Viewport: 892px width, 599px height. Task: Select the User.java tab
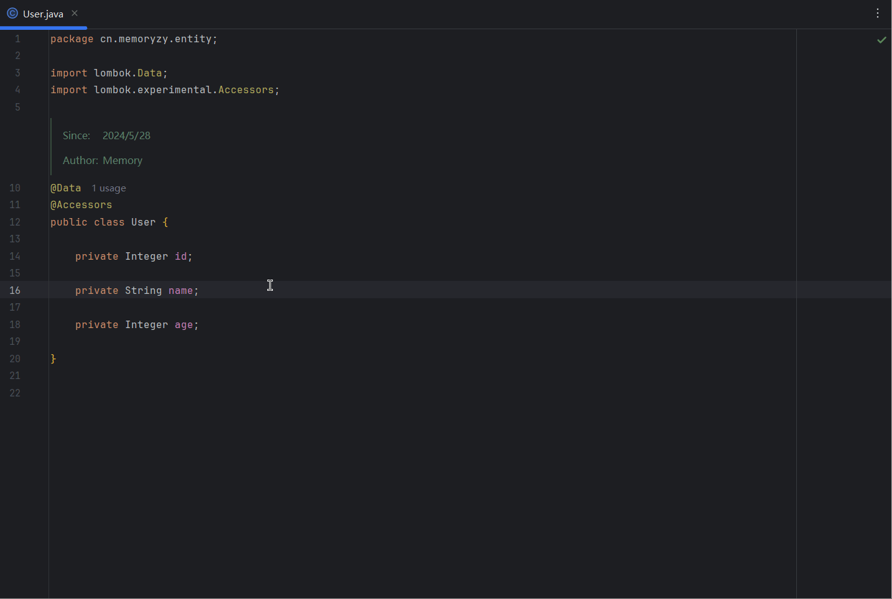tap(43, 14)
